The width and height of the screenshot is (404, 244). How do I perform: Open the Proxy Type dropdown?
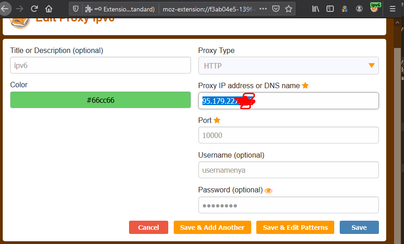pos(288,66)
